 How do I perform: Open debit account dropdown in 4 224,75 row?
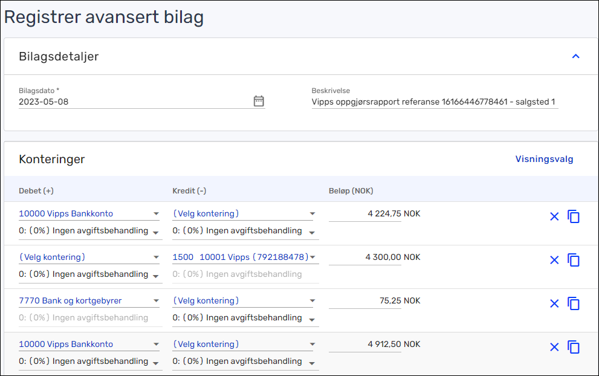(89, 213)
